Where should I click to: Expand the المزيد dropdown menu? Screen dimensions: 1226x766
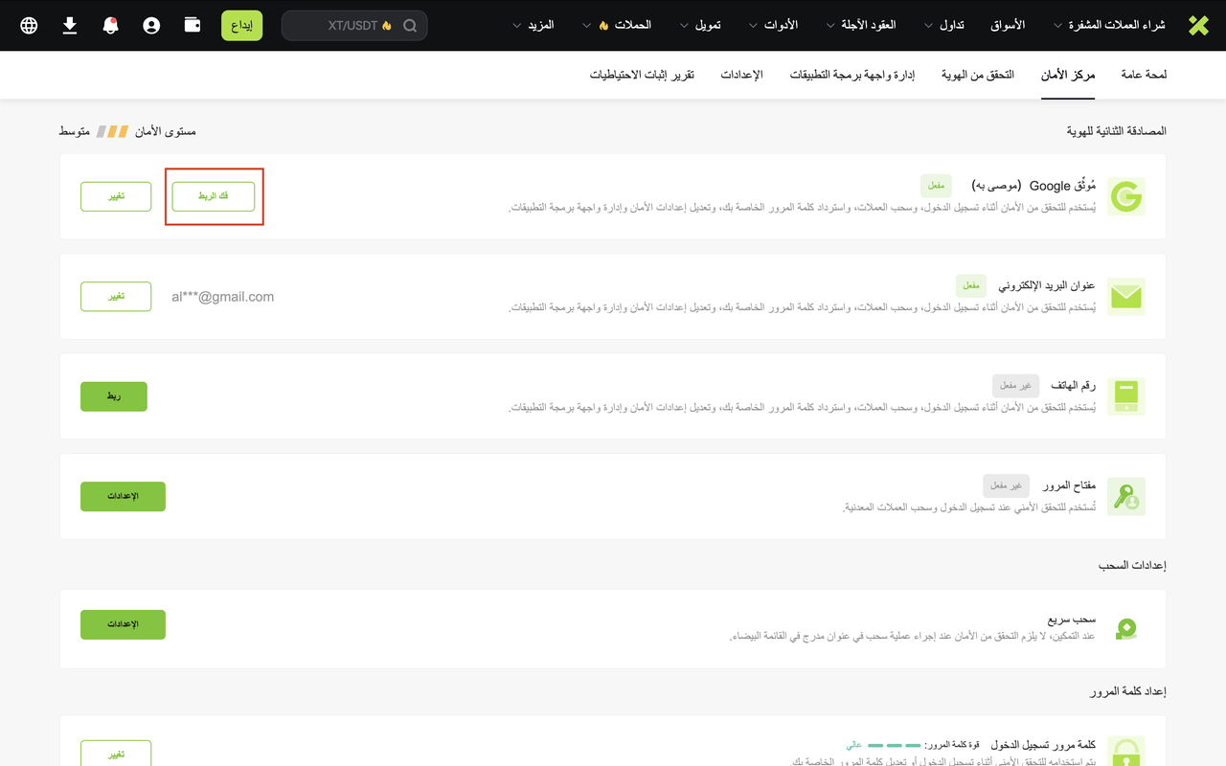(x=534, y=26)
